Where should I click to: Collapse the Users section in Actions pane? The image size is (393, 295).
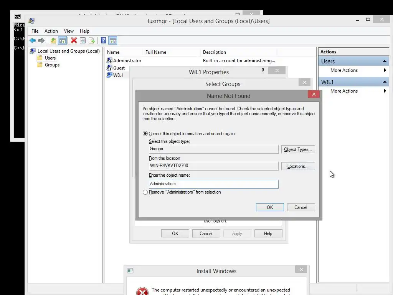coord(385,61)
